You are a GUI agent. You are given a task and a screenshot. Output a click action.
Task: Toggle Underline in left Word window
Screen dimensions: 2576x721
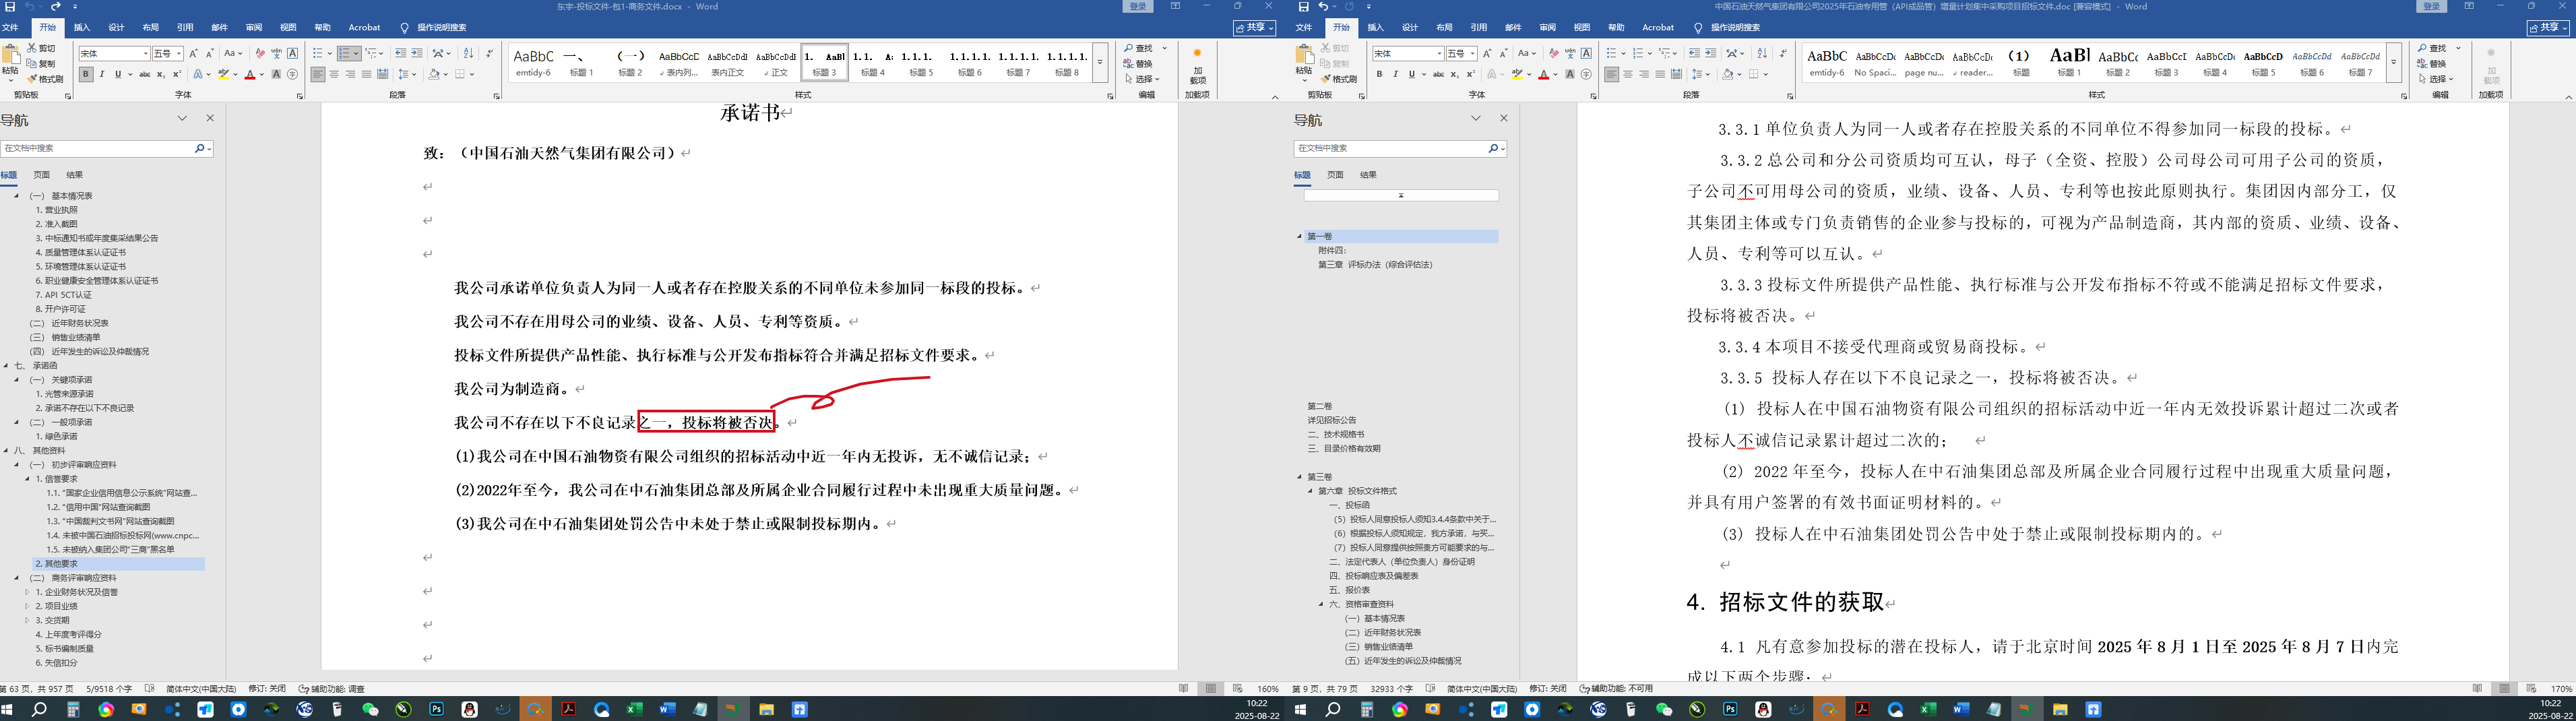[x=117, y=74]
